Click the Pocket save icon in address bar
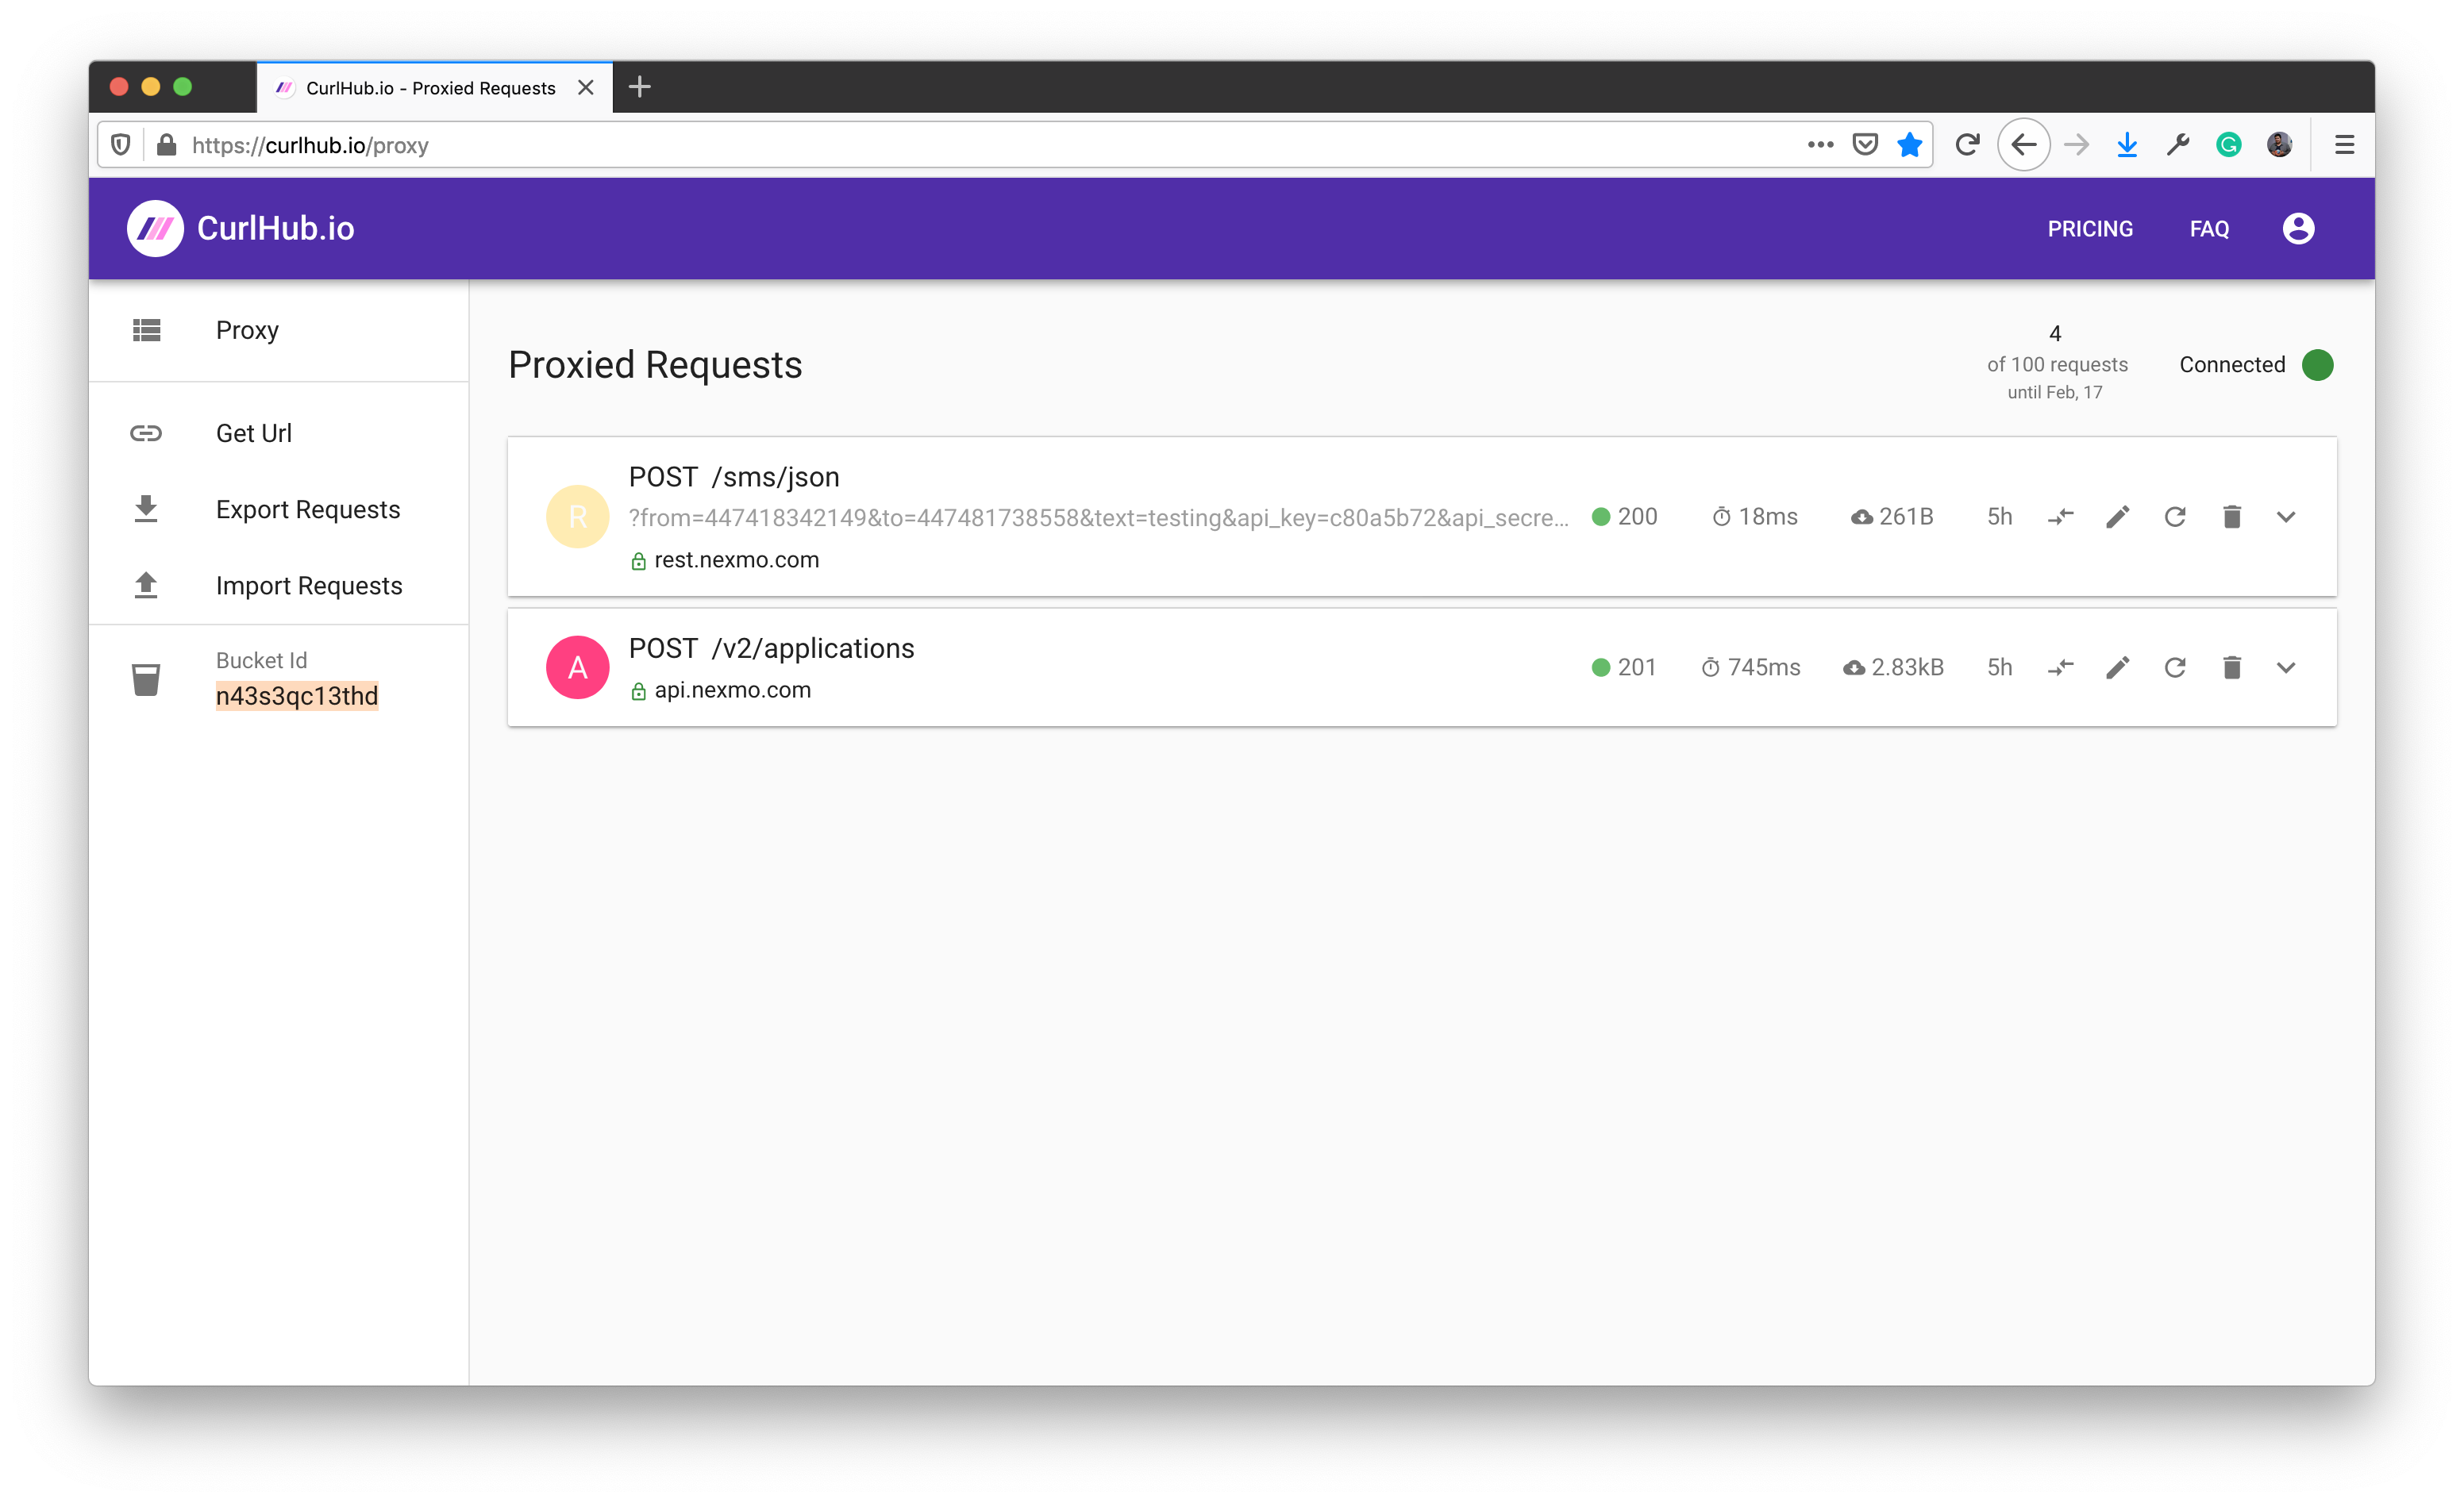The width and height of the screenshot is (2464, 1503). click(x=1865, y=145)
